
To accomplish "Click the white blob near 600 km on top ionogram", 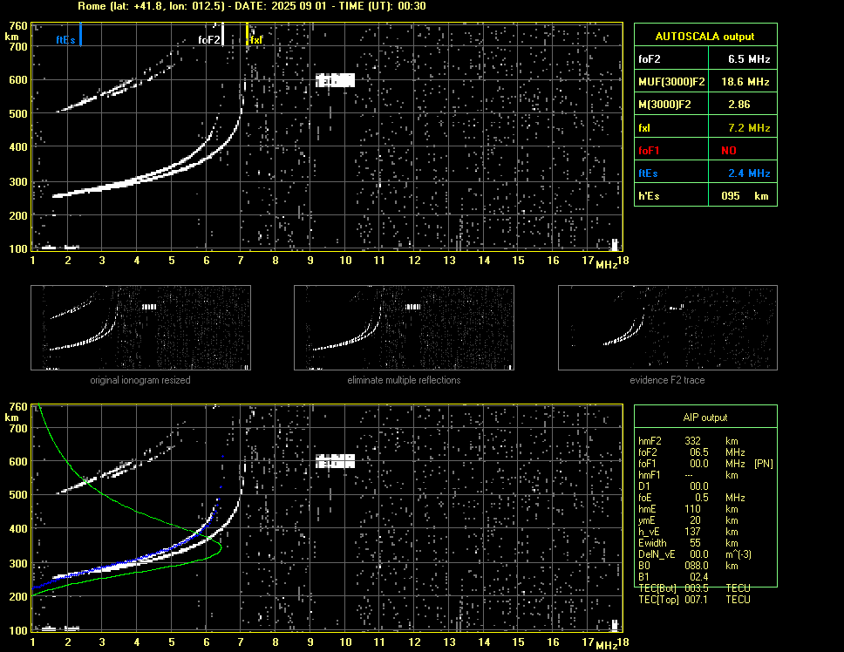I will [x=335, y=80].
